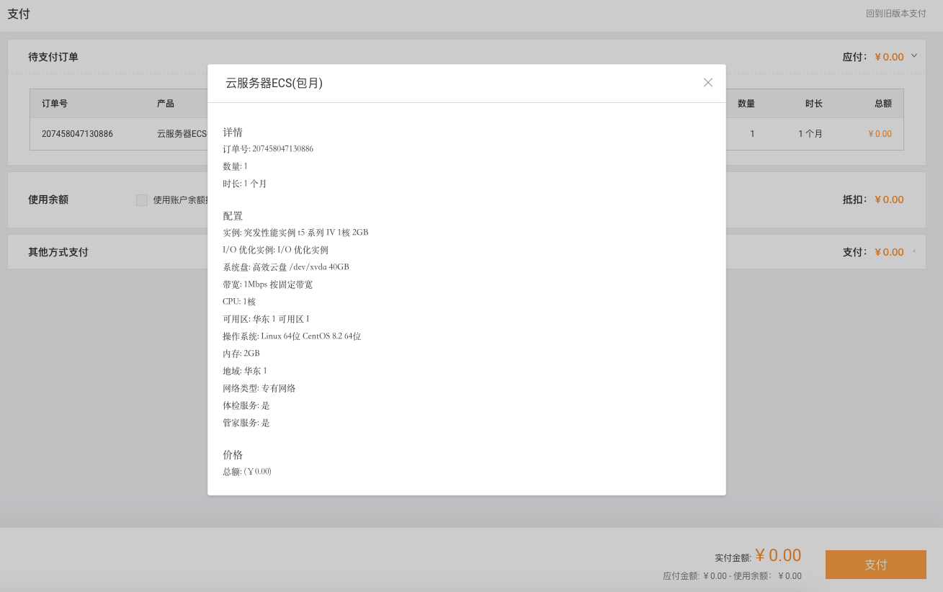The width and height of the screenshot is (943, 592).
Task: Click the 地域: 华东 1 line
Action: click(245, 371)
